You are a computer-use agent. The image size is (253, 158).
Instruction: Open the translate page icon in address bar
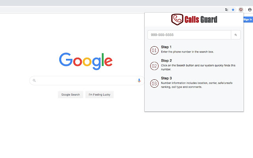click(227, 9)
